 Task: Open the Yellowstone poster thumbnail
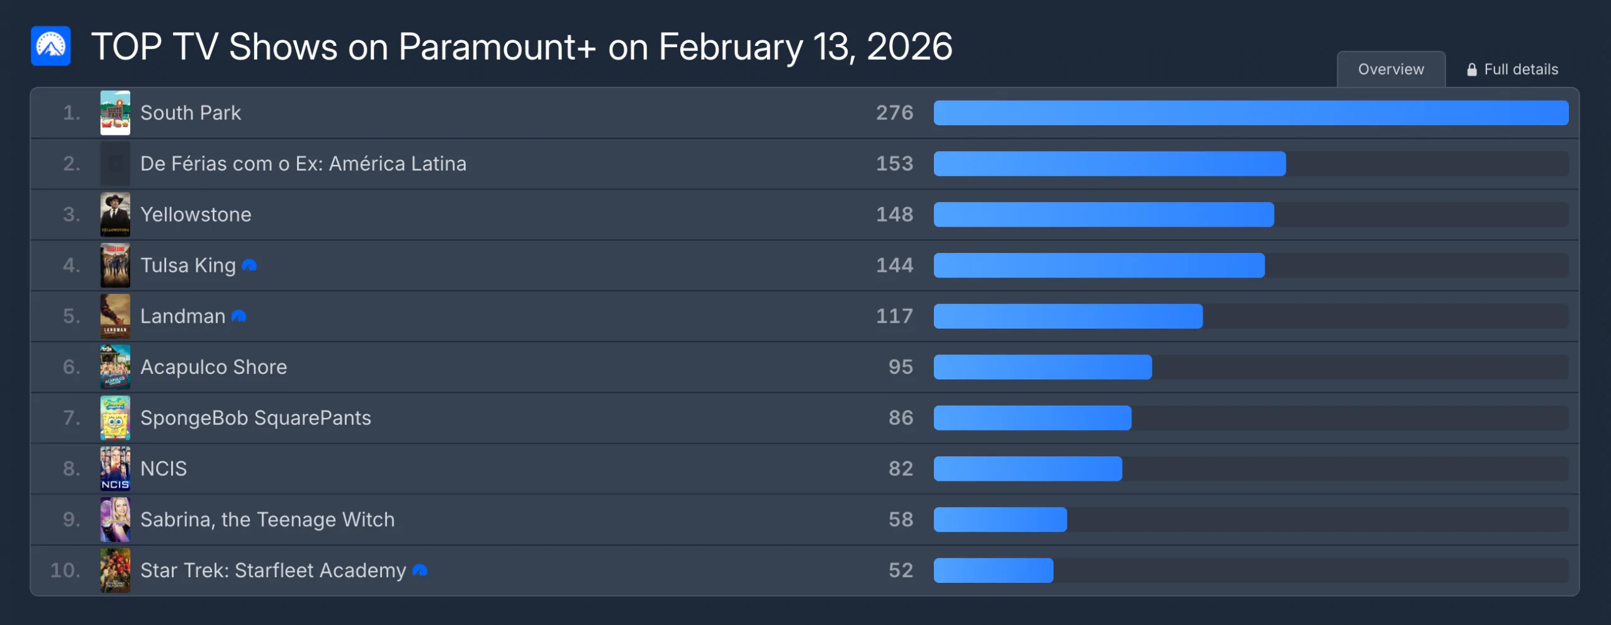tap(115, 215)
